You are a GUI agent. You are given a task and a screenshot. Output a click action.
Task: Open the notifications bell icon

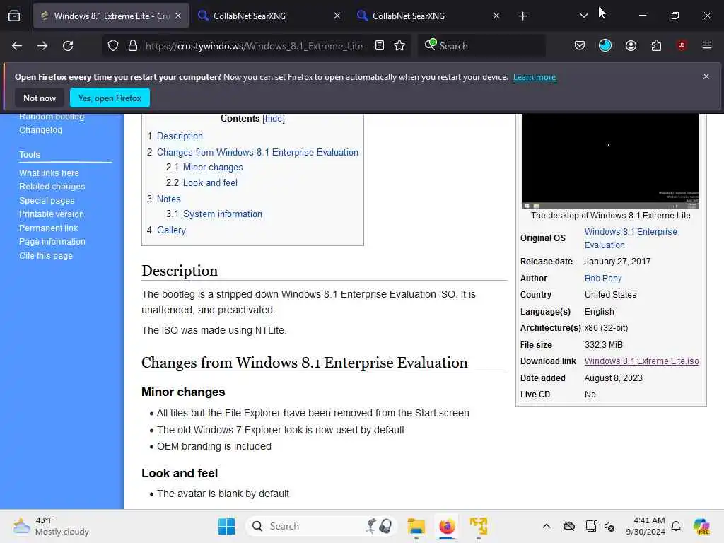tap(676, 526)
